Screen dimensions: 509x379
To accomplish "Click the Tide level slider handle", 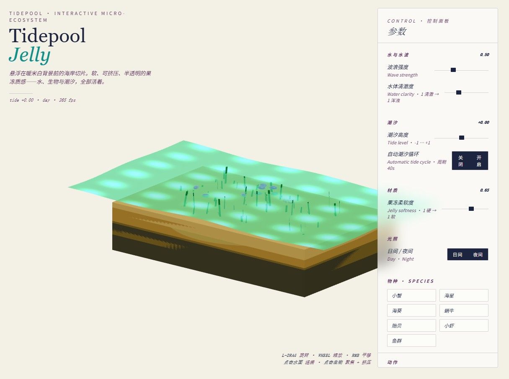I will pos(462,138).
